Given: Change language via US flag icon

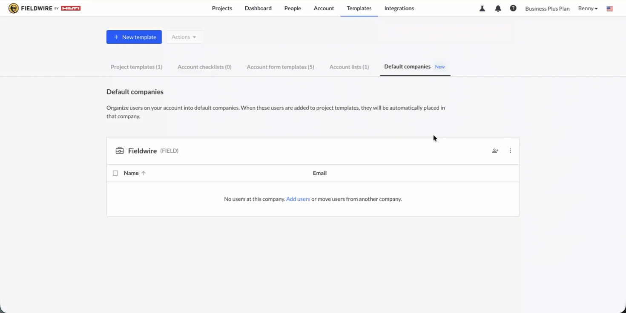Looking at the screenshot, I should point(610,9).
